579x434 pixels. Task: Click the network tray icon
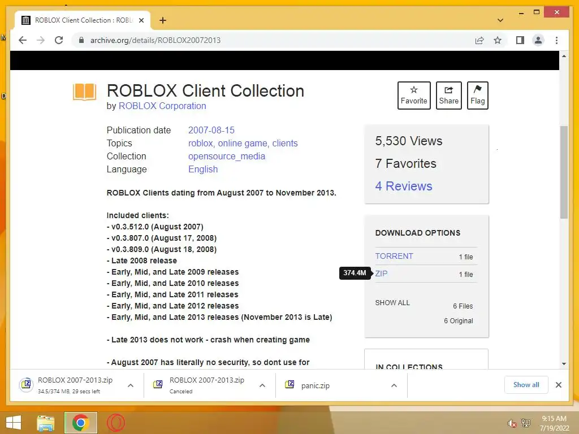[525, 423]
